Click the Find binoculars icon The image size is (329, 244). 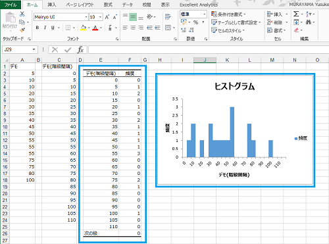tap(309, 22)
